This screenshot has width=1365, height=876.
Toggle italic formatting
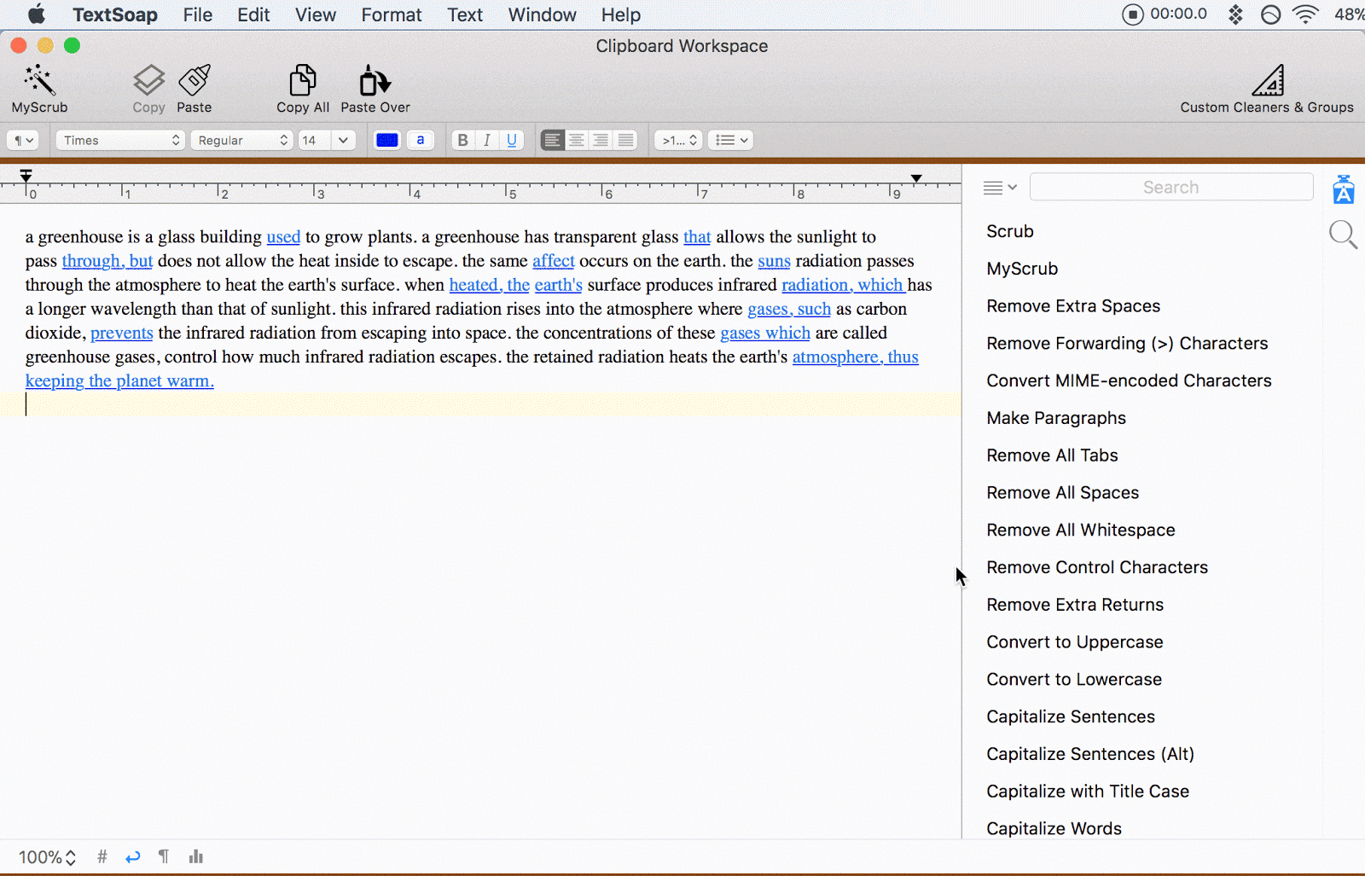(486, 140)
